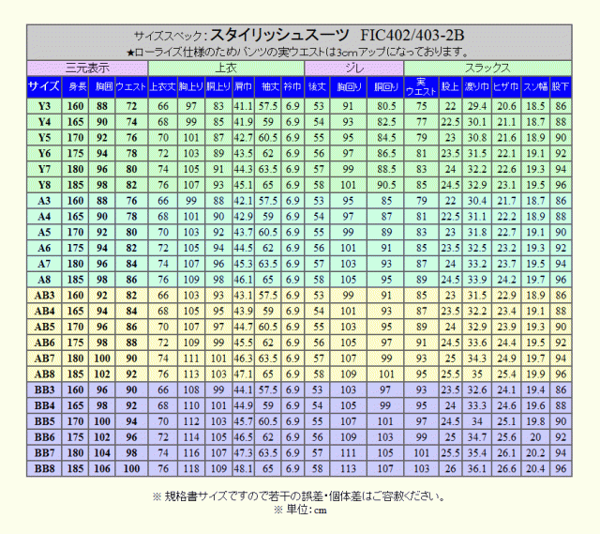This screenshot has width=600, height=534.
Task: Click the スタイリッシュスーツ title text
Action: tap(279, 35)
